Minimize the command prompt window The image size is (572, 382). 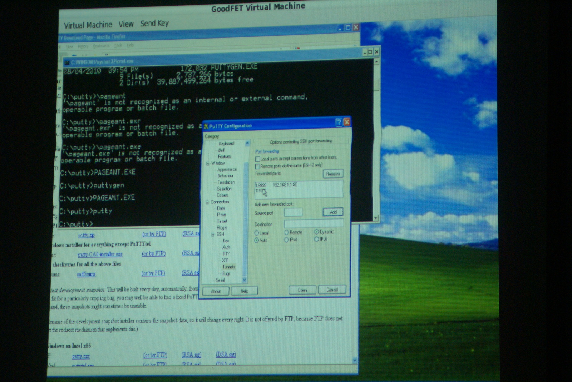click(364, 52)
